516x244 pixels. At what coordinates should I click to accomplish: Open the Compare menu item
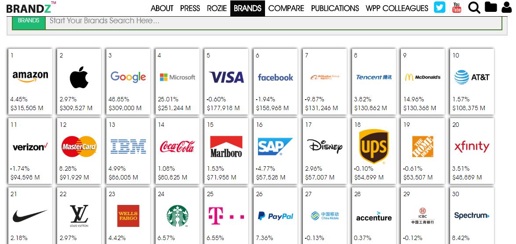(x=286, y=8)
